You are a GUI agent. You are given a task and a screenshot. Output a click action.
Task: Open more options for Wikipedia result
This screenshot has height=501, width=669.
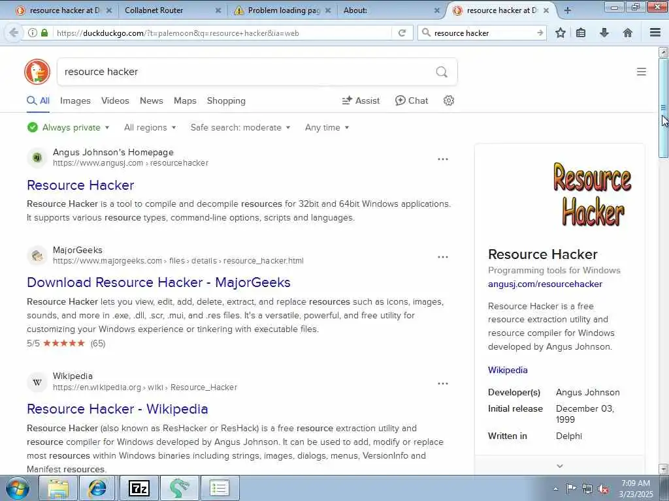click(x=443, y=384)
